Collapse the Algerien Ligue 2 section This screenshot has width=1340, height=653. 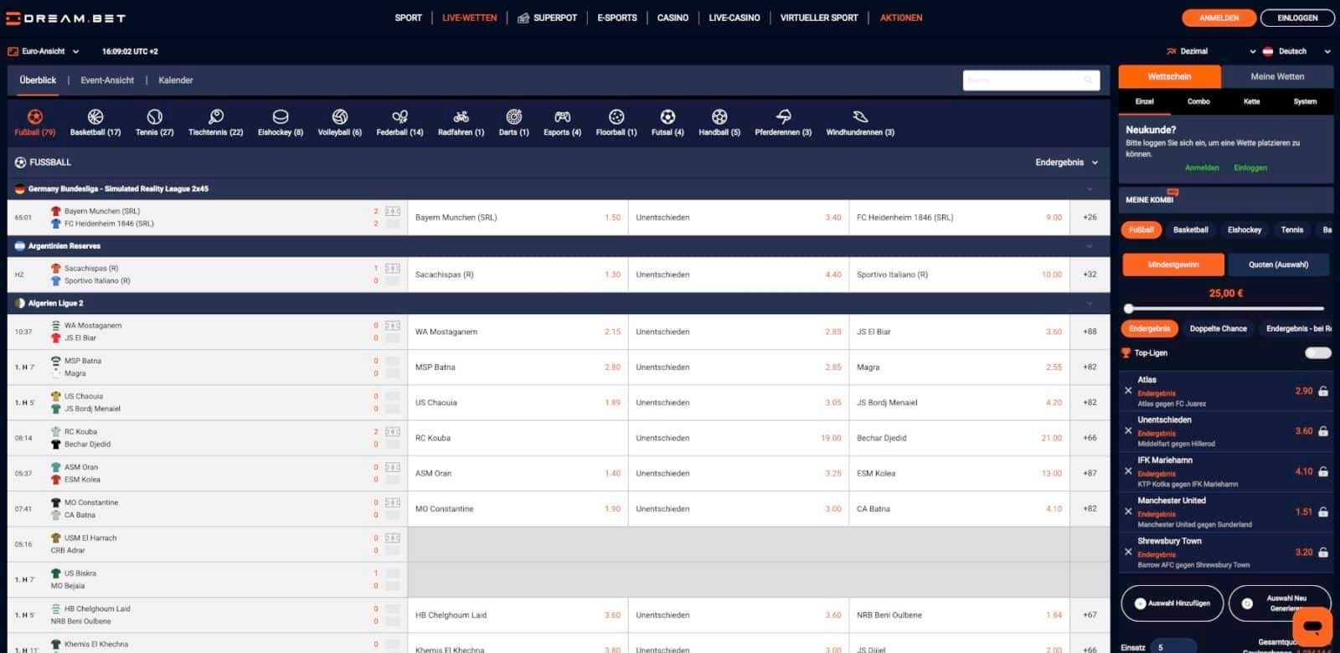pos(1090,303)
